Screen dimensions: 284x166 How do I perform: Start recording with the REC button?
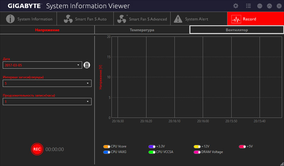(x=37, y=149)
